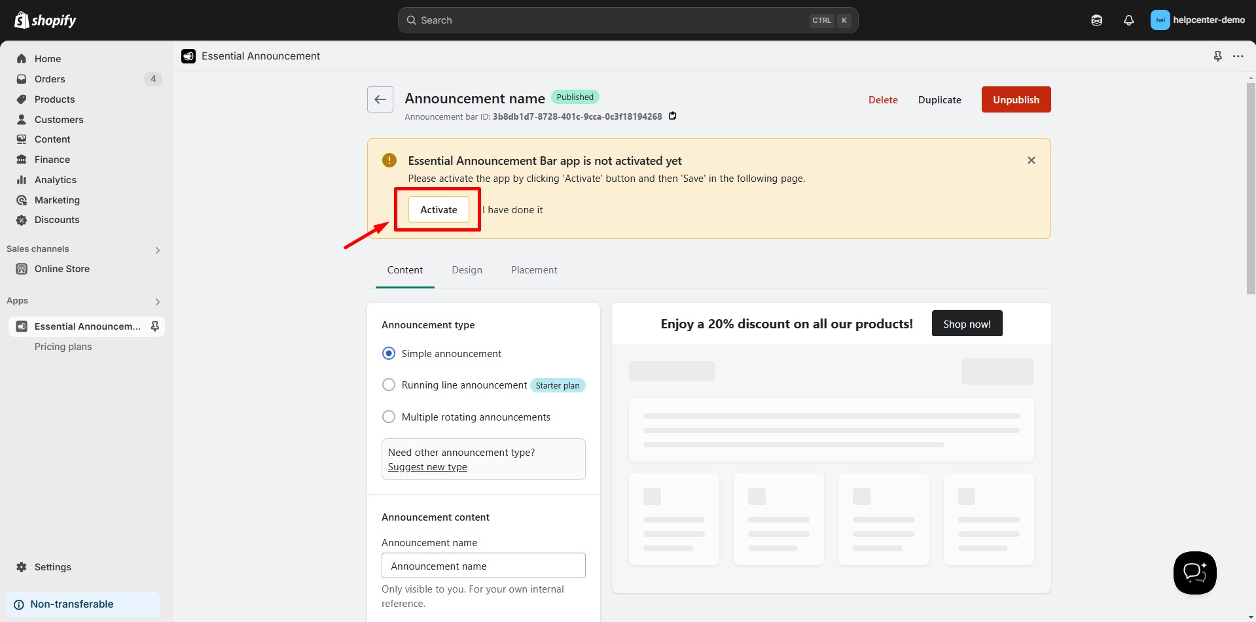
Task: Choose Running line announcement type
Action: [389, 385]
